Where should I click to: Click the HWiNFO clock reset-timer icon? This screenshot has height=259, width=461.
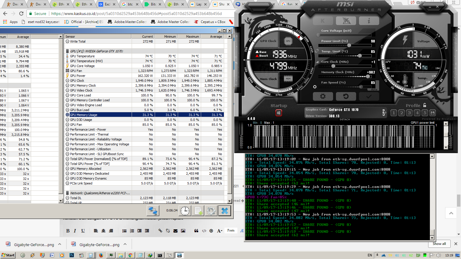[x=185, y=211]
